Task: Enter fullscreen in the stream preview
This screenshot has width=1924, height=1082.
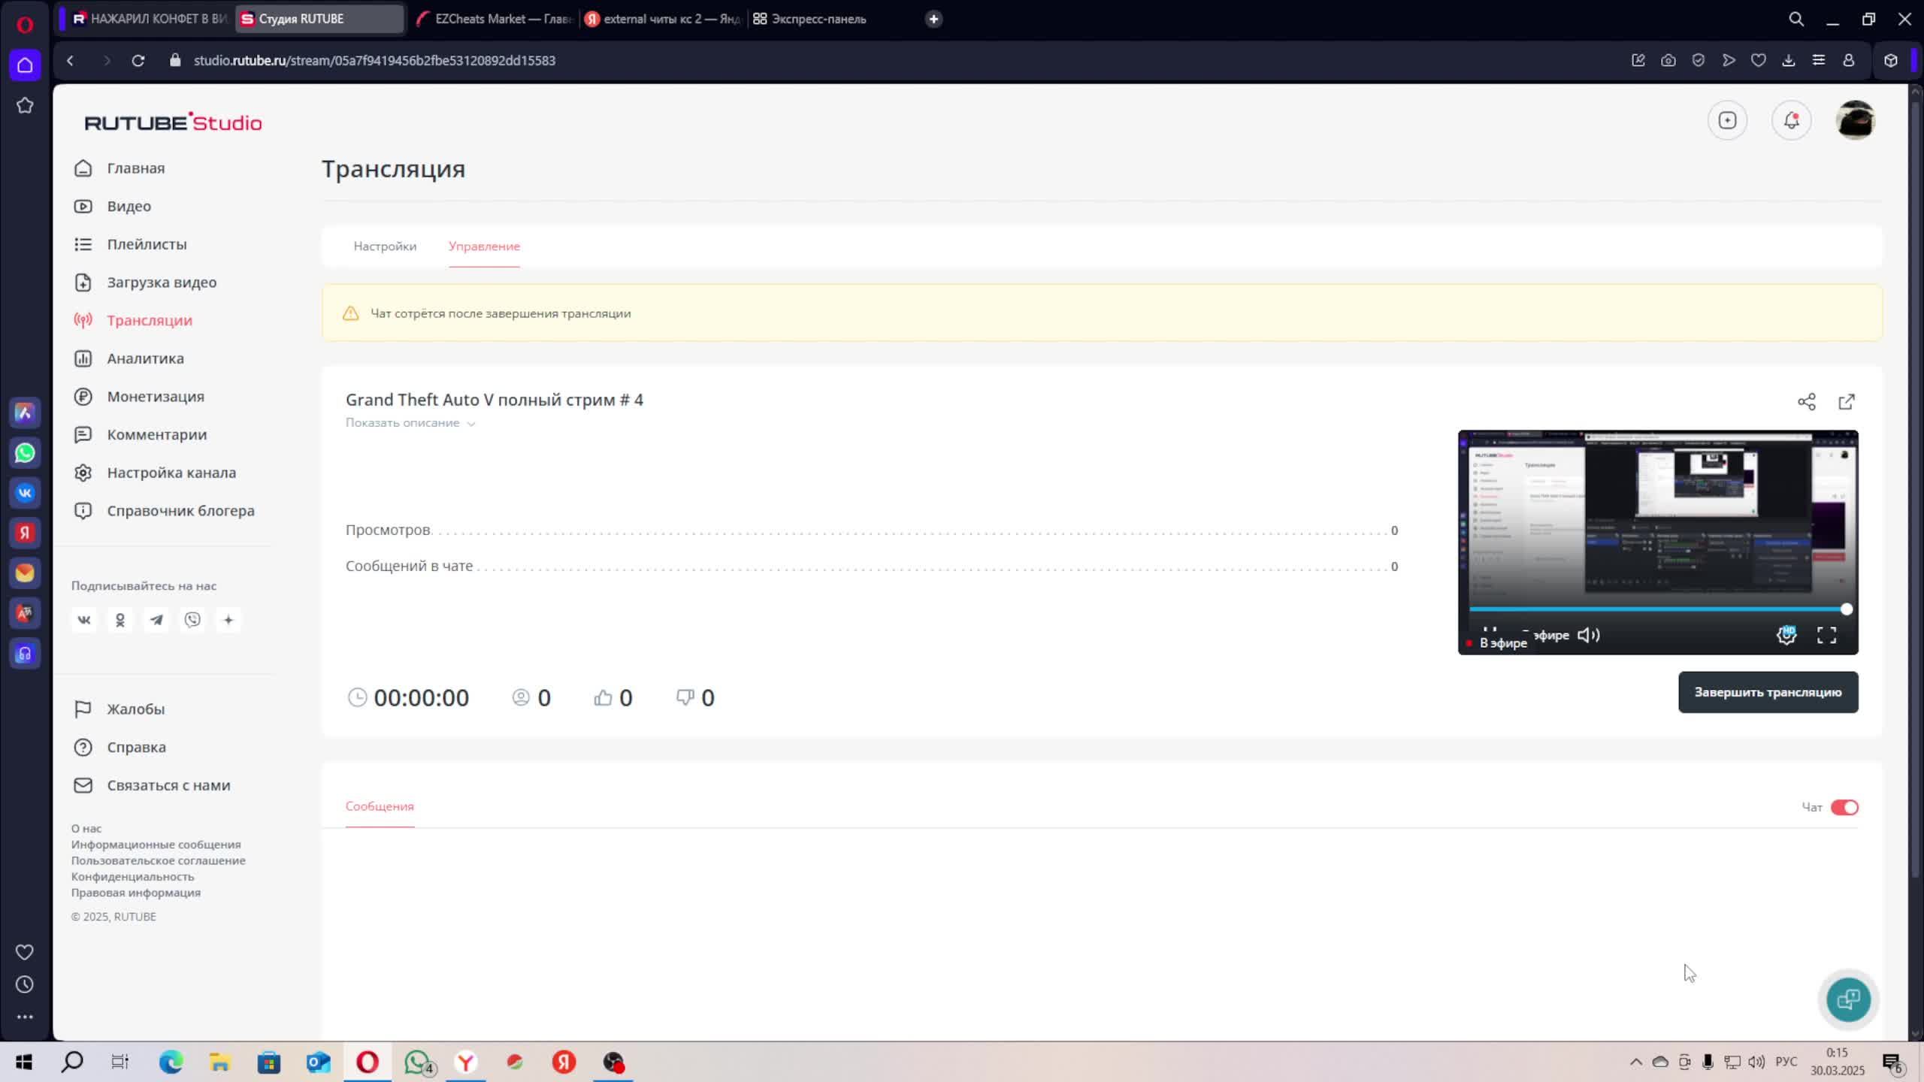Action: pos(1826,636)
